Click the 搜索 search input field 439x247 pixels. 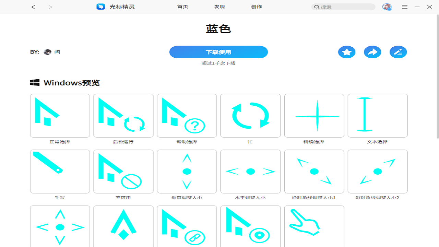(x=343, y=7)
